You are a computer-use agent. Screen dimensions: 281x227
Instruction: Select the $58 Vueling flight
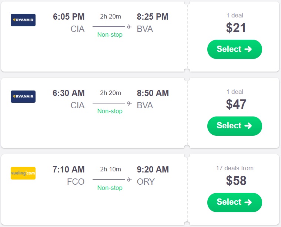(234, 202)
